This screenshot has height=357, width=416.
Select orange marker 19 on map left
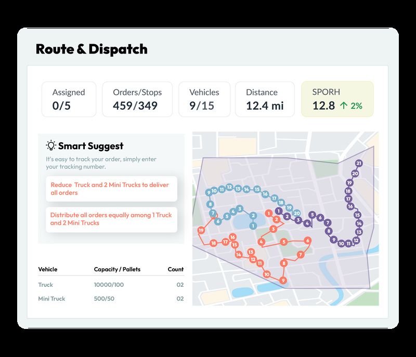click(200, 230)
